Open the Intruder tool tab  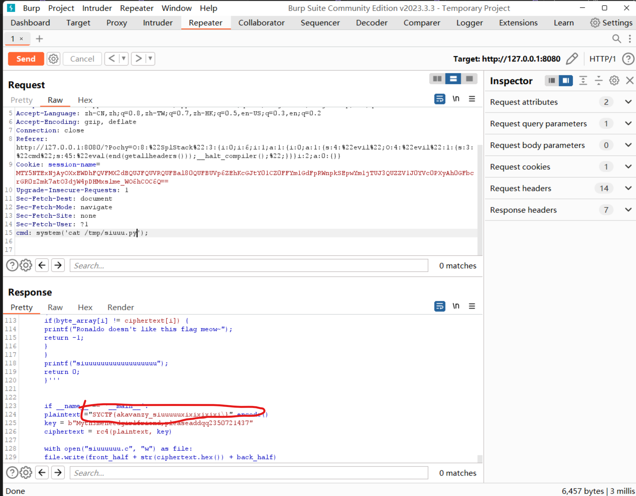[x=158, y=23]
